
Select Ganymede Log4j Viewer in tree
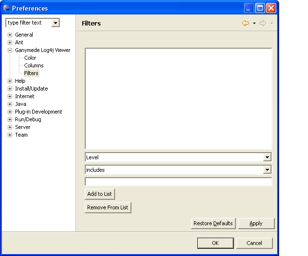pyautogui.click(x=43, y=50)
